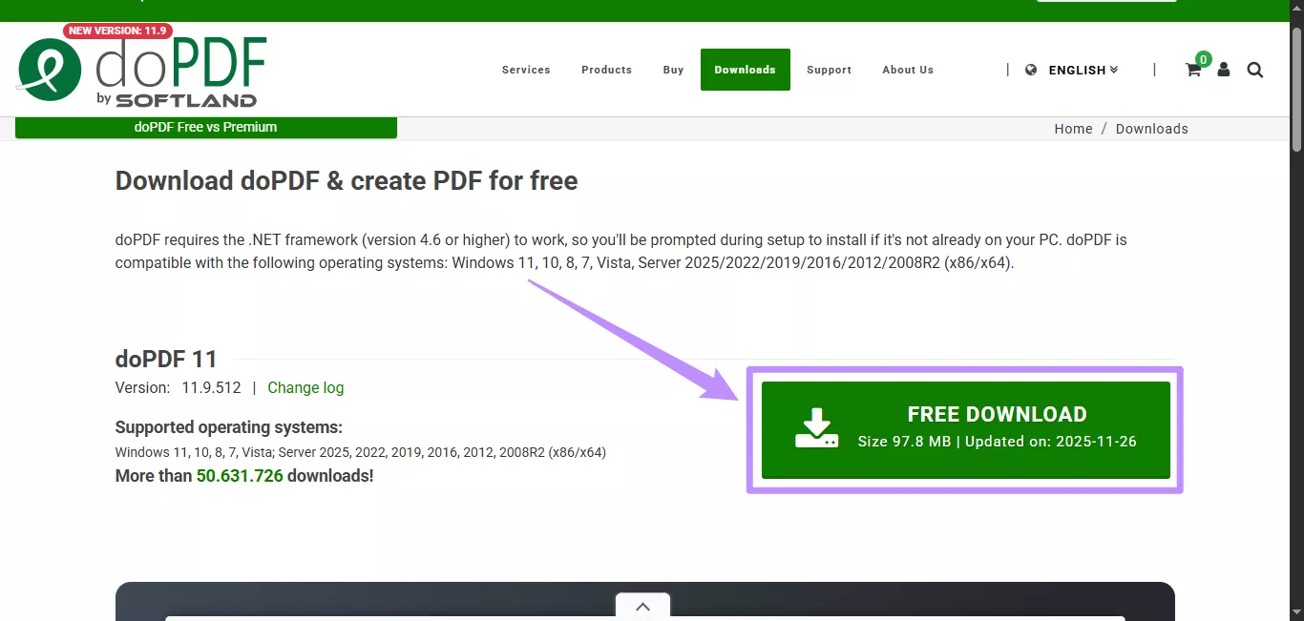Open the Support menu
The height and width of the screenshot is (621, 1304).
pyautogui.click(x=829, y=70)
